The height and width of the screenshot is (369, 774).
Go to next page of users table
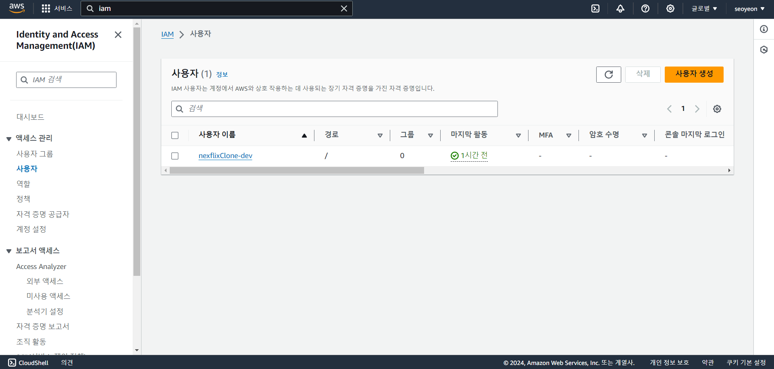pos(697,109)
